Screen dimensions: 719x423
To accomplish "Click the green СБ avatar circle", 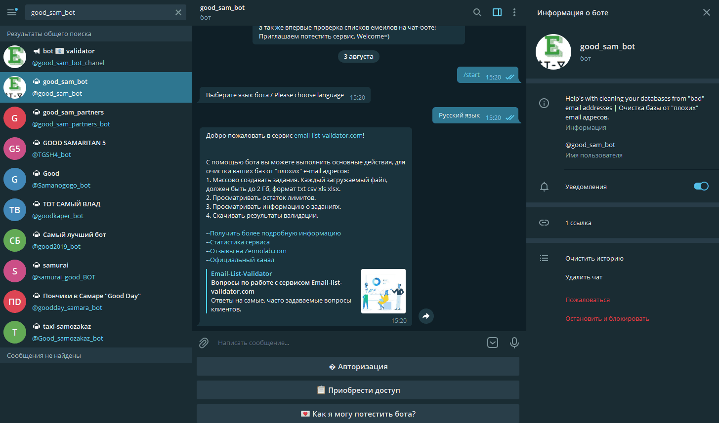I will click(15, 240).
